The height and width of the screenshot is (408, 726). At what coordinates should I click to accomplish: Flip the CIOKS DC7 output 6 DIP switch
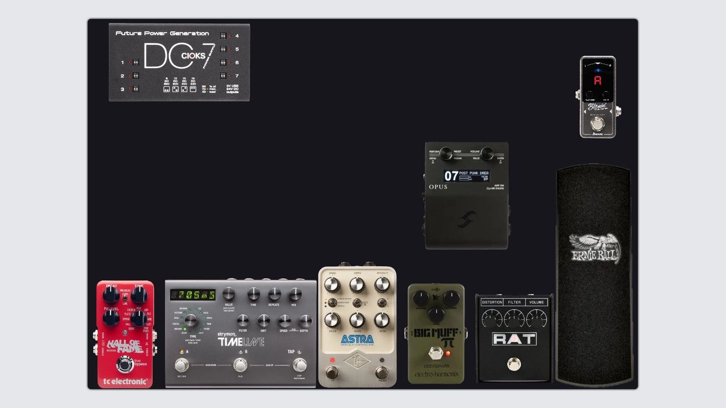(x=224, y=62)
